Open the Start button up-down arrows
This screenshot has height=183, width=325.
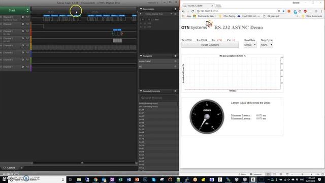coord(27,10)
